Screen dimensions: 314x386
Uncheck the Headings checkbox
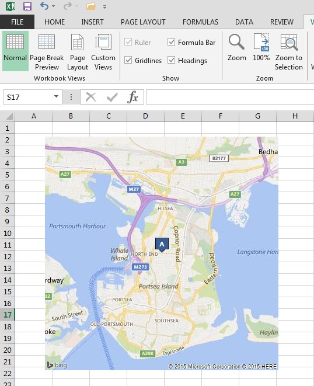click(x=171, y=60)
